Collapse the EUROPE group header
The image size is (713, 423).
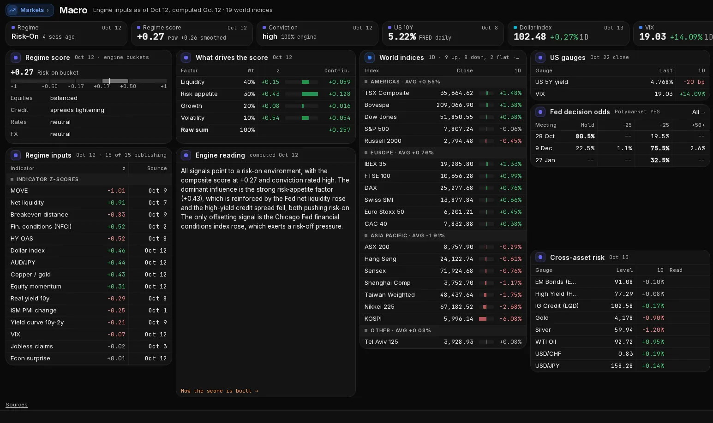pos(443,153)
